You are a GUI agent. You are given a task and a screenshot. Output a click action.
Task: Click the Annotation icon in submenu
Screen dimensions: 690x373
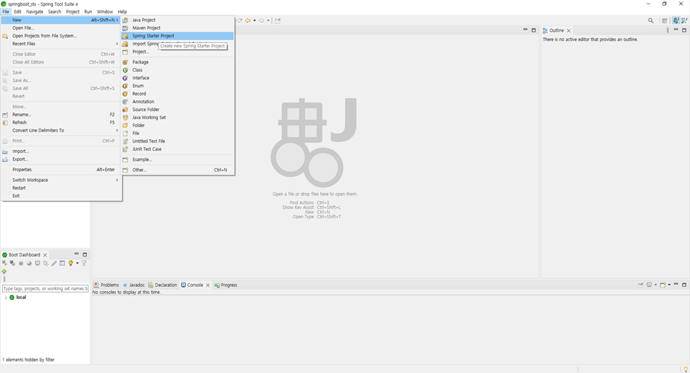pos(126,101)
